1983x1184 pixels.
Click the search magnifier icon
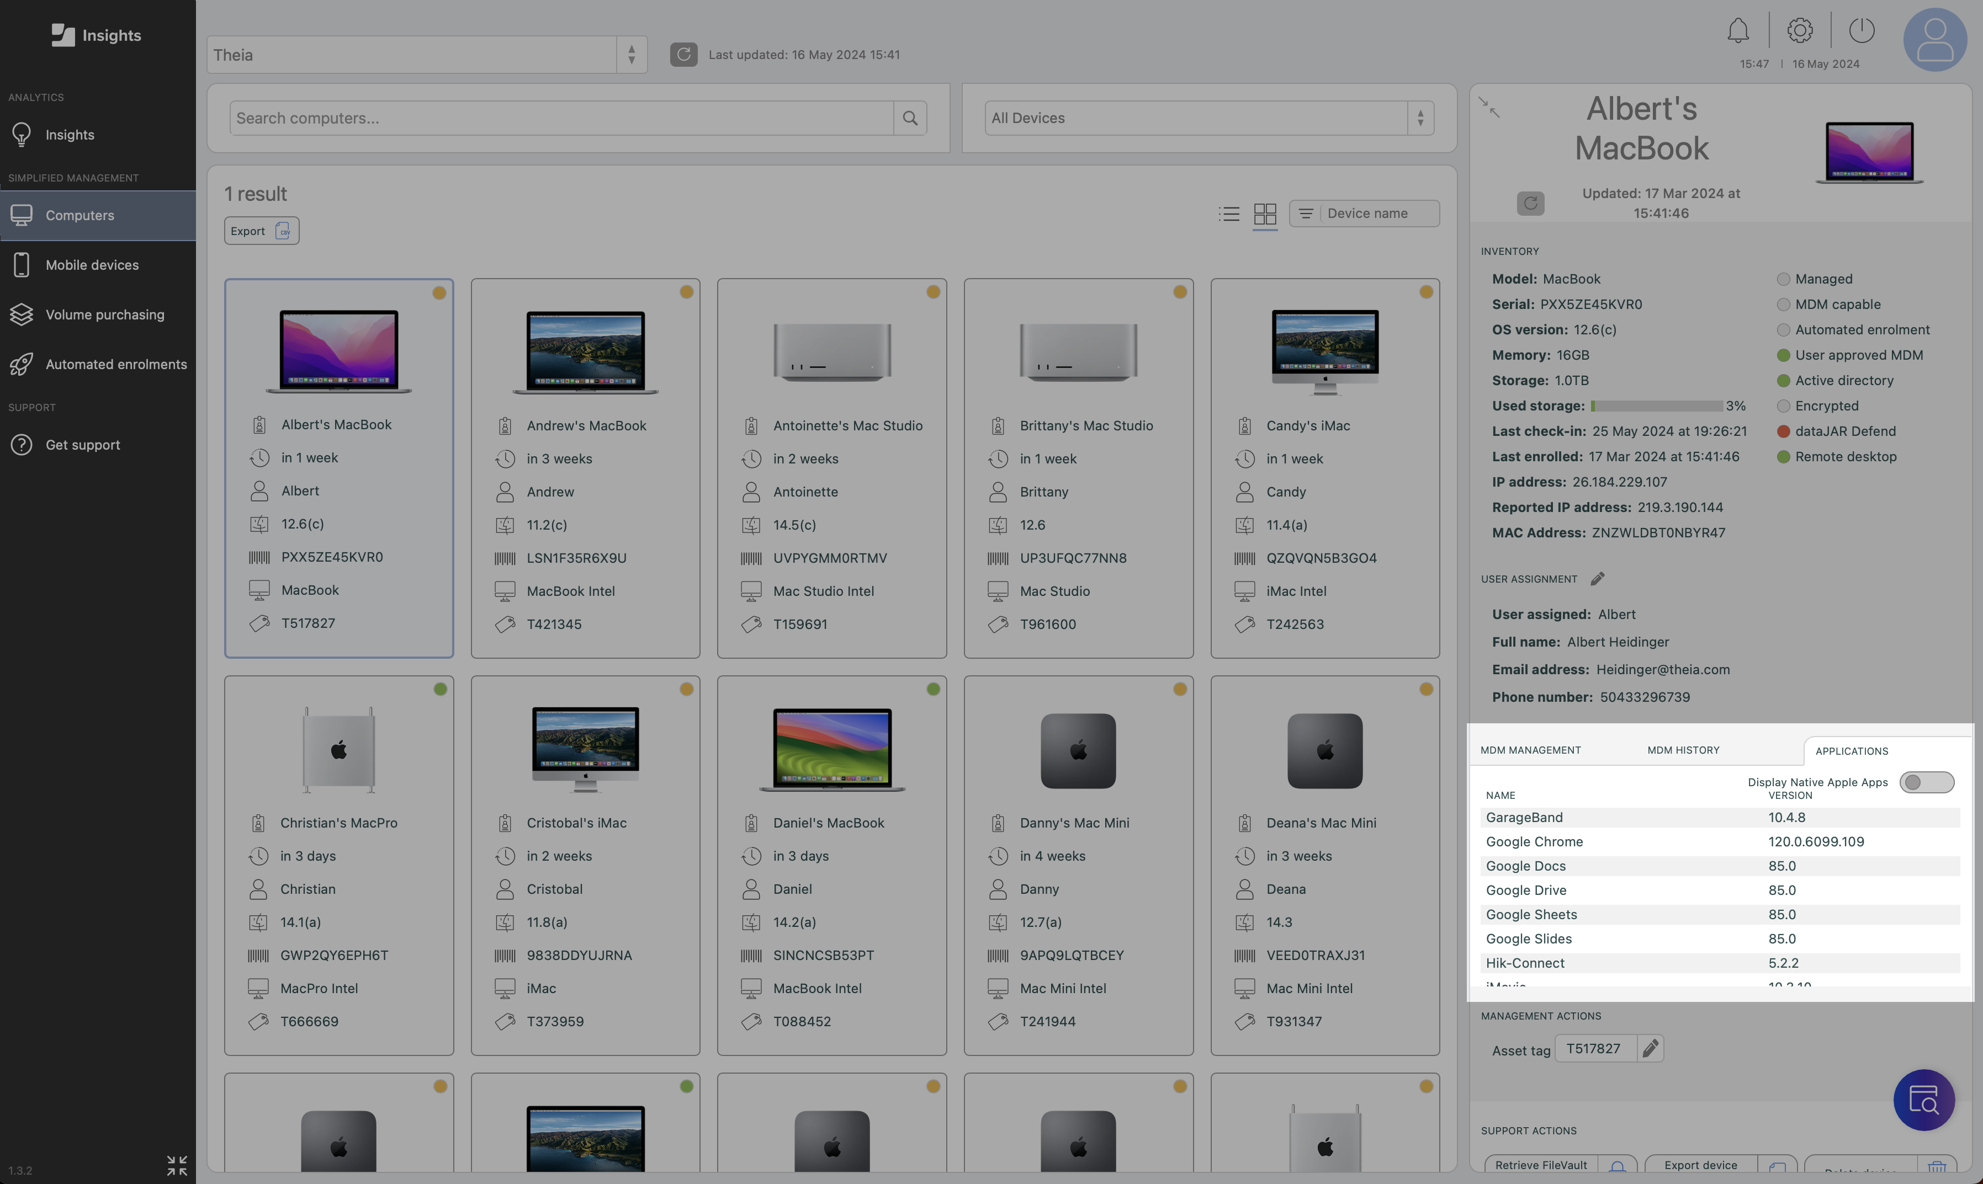910,118
